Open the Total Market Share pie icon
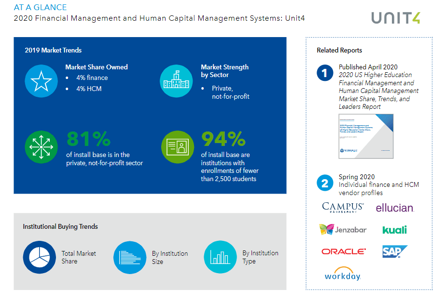This screenshot has width=445, height=302. (40, 257)
